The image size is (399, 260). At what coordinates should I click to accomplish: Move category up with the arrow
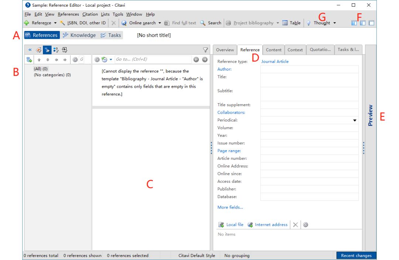(x=39, y=60)
